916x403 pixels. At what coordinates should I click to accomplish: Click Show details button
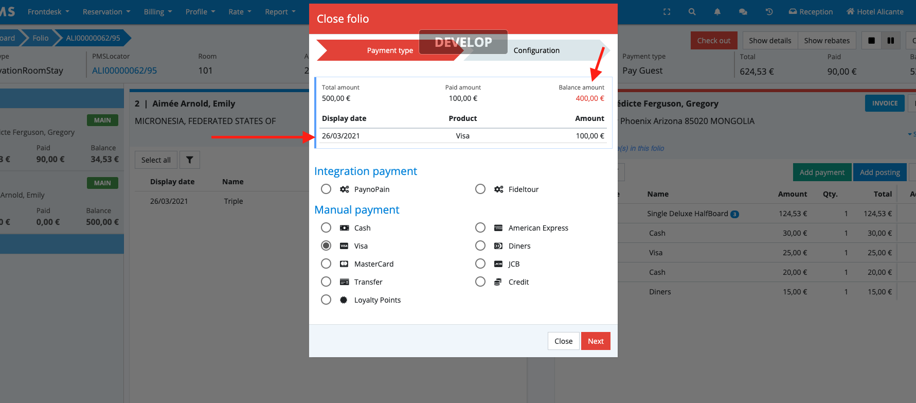tap(770, 41)
